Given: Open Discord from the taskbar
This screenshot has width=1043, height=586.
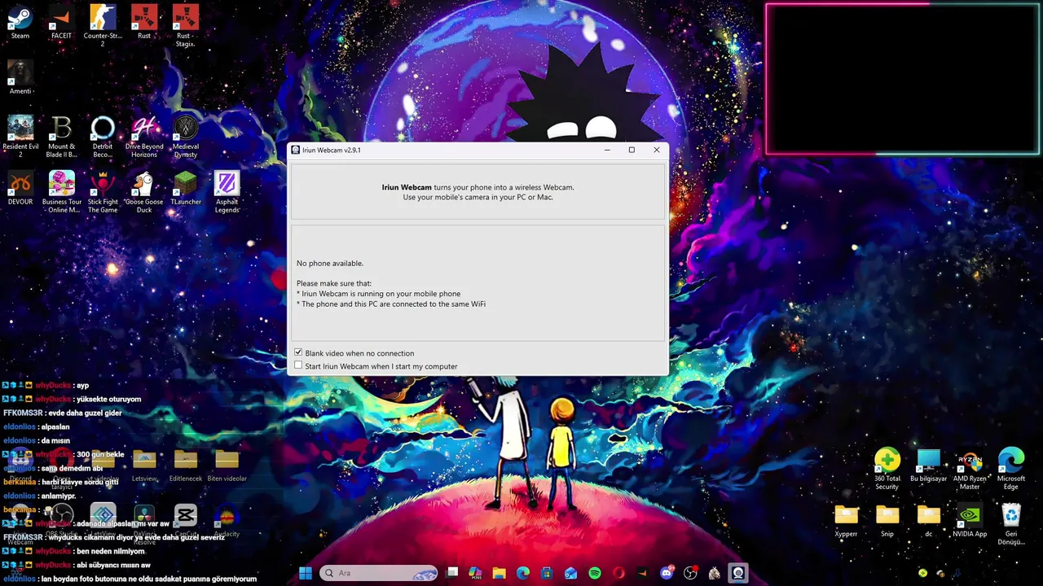Looking at the screenshot, I should coord(667,573).
